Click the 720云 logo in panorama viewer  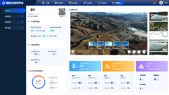pyautogui.click(x=74, y=14)
